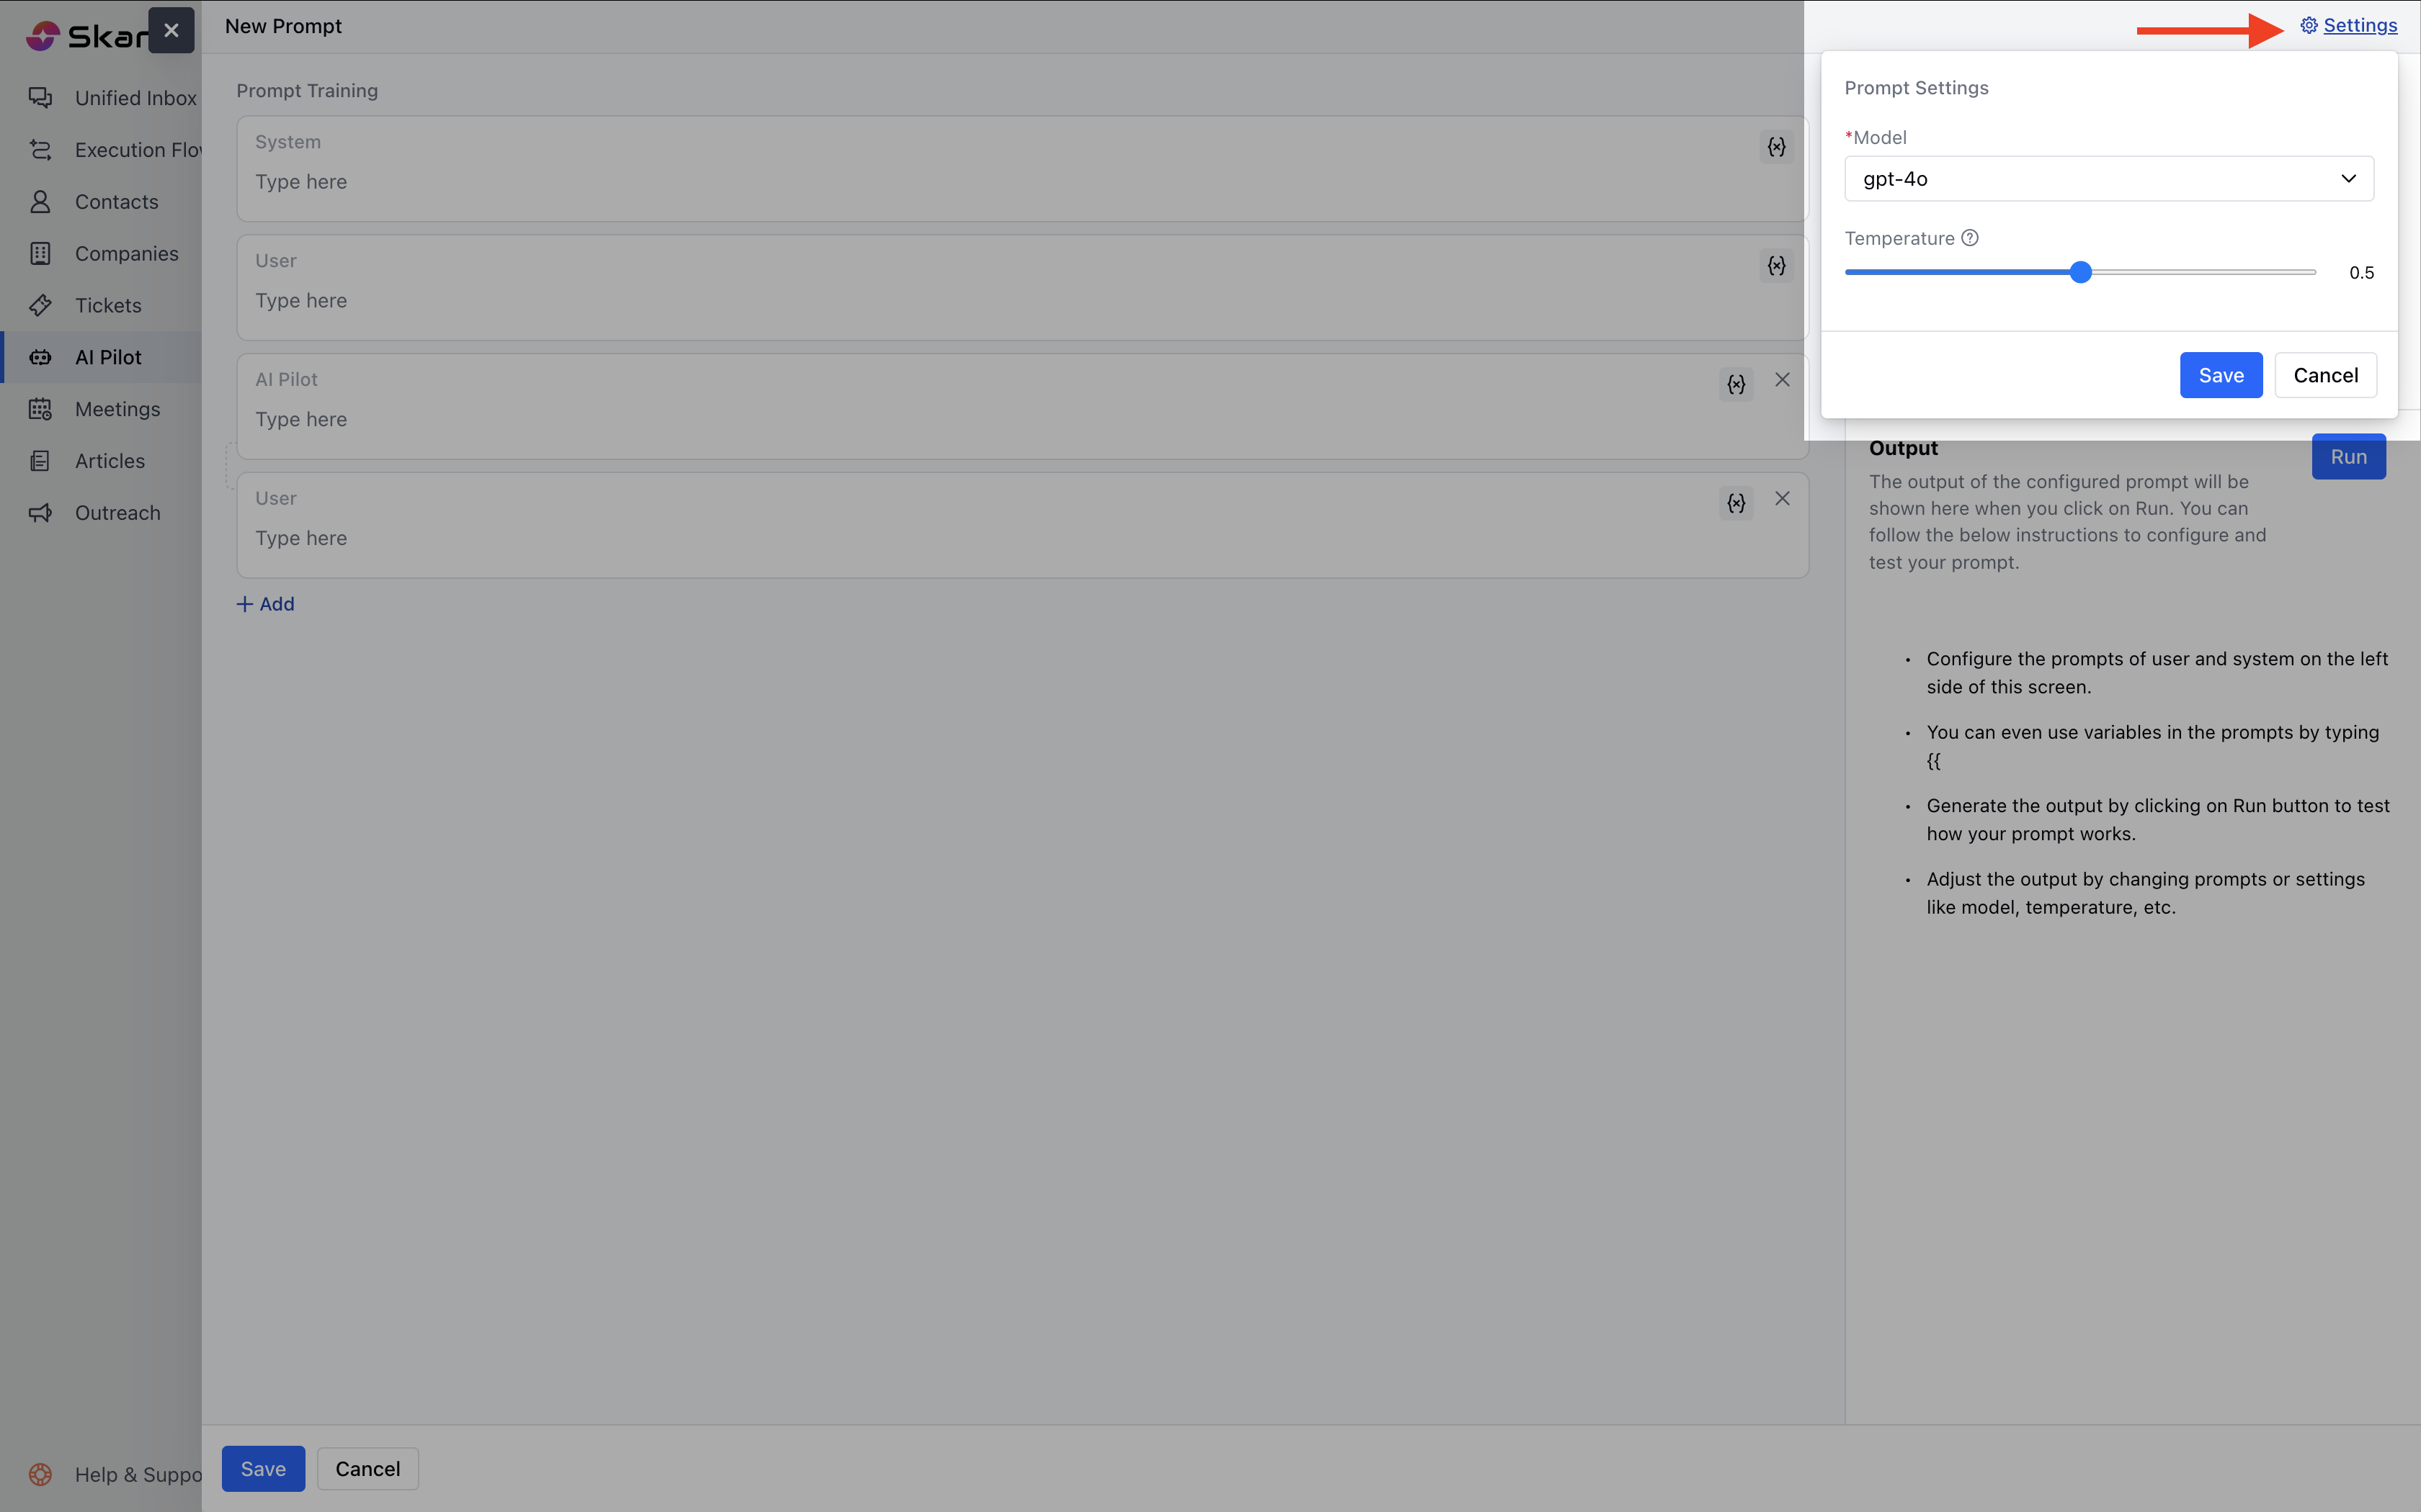
Task: Click the Temperature help info icon
Action: tap(1970, 237)
